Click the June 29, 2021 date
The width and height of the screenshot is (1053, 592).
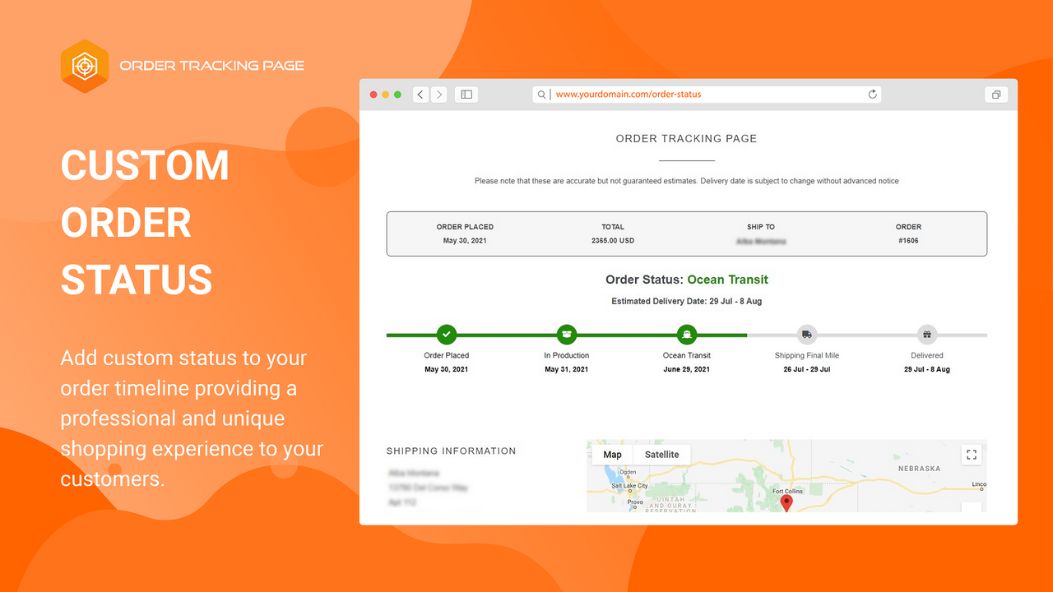pyautogui.click(x=687, y=370)
